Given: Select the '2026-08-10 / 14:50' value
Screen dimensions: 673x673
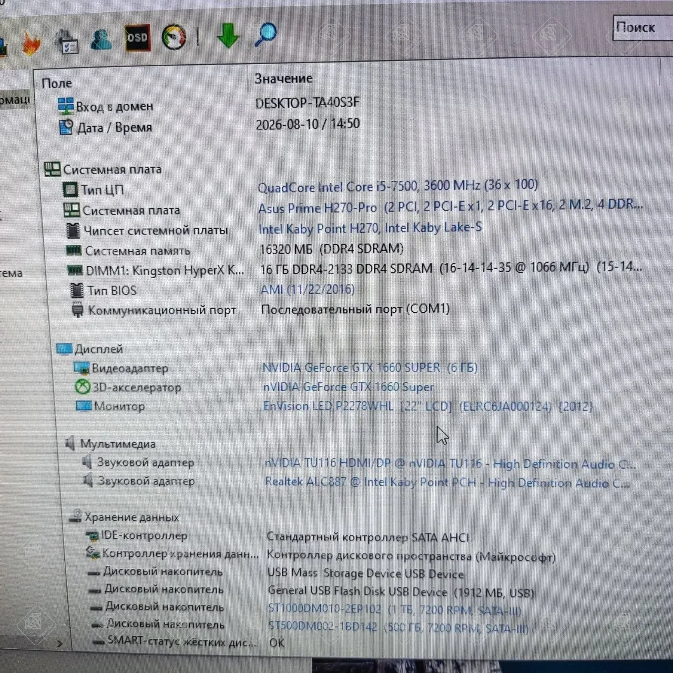Looking at the screenshot, I should (308, 124).
